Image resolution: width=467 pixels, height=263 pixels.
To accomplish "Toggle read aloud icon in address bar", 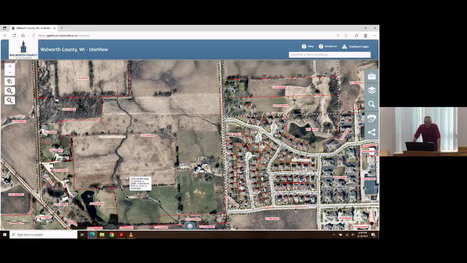I will click(x=338, y=35).
